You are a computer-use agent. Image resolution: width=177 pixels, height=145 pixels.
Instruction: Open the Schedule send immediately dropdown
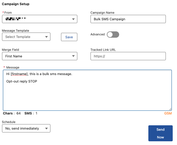pos(26,128)
